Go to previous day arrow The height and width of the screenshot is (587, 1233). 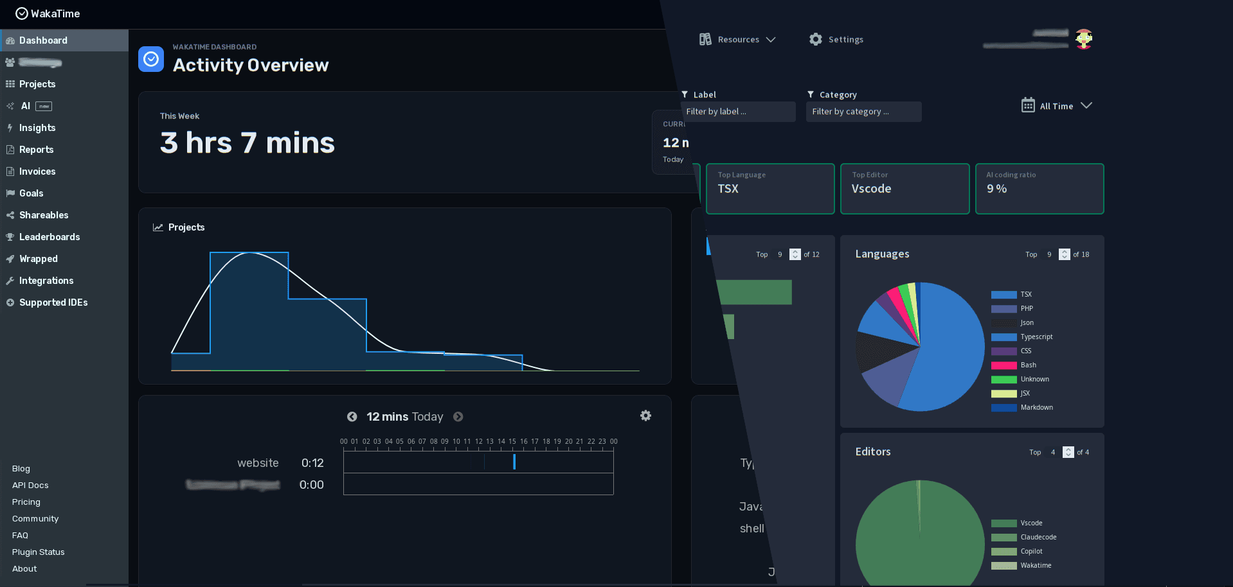pos(352,417)
